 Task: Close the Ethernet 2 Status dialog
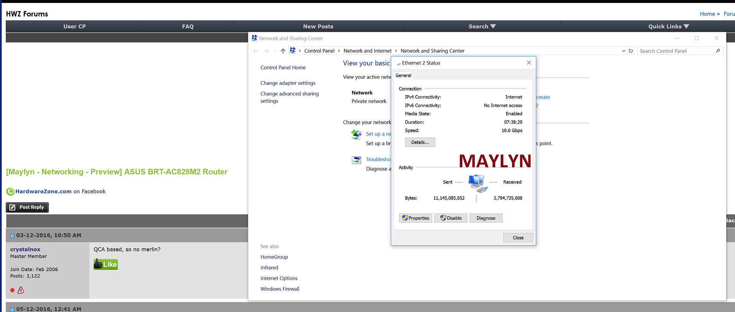click(x=518, y=238)
